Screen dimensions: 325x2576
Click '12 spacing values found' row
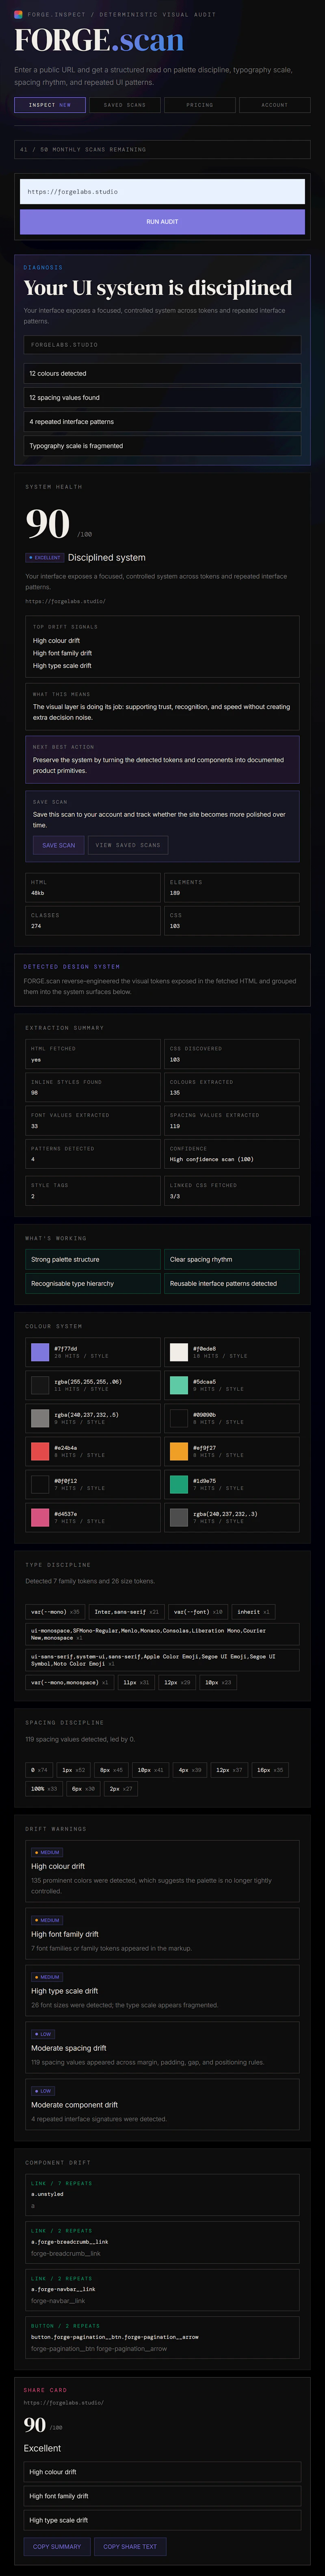[162, 397]
